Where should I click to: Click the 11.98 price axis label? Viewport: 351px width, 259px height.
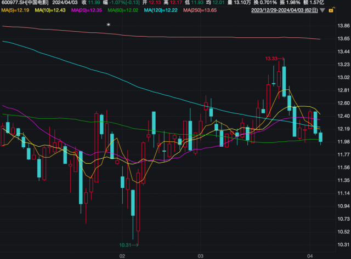(x=343, y=142)
